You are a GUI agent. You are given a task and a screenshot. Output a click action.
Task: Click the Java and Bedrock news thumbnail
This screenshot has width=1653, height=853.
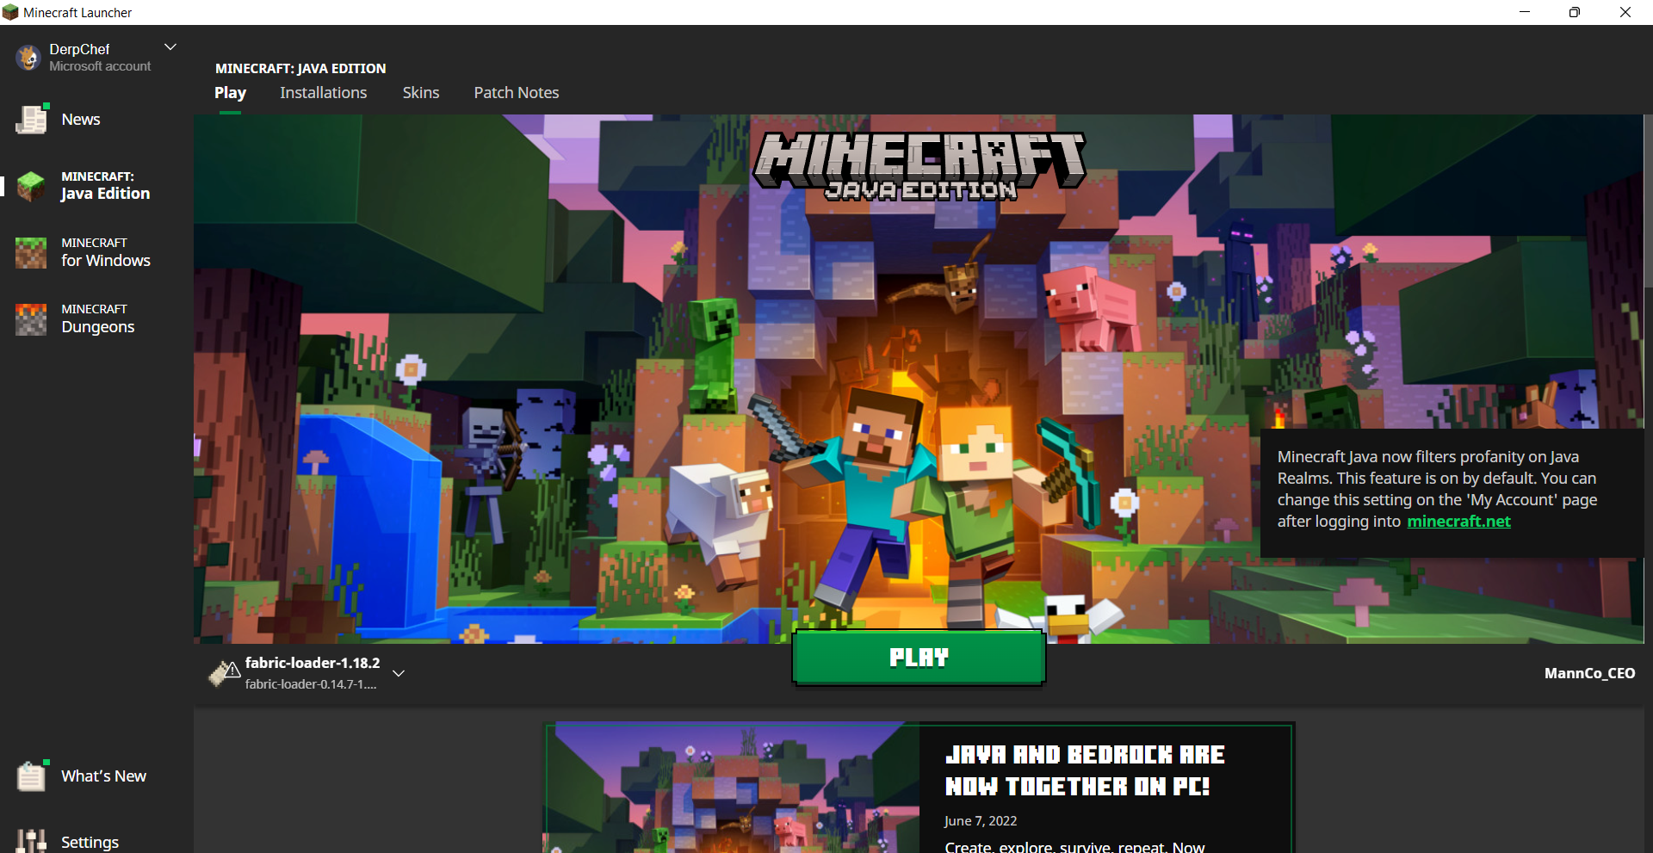click(x=732, y=788)
